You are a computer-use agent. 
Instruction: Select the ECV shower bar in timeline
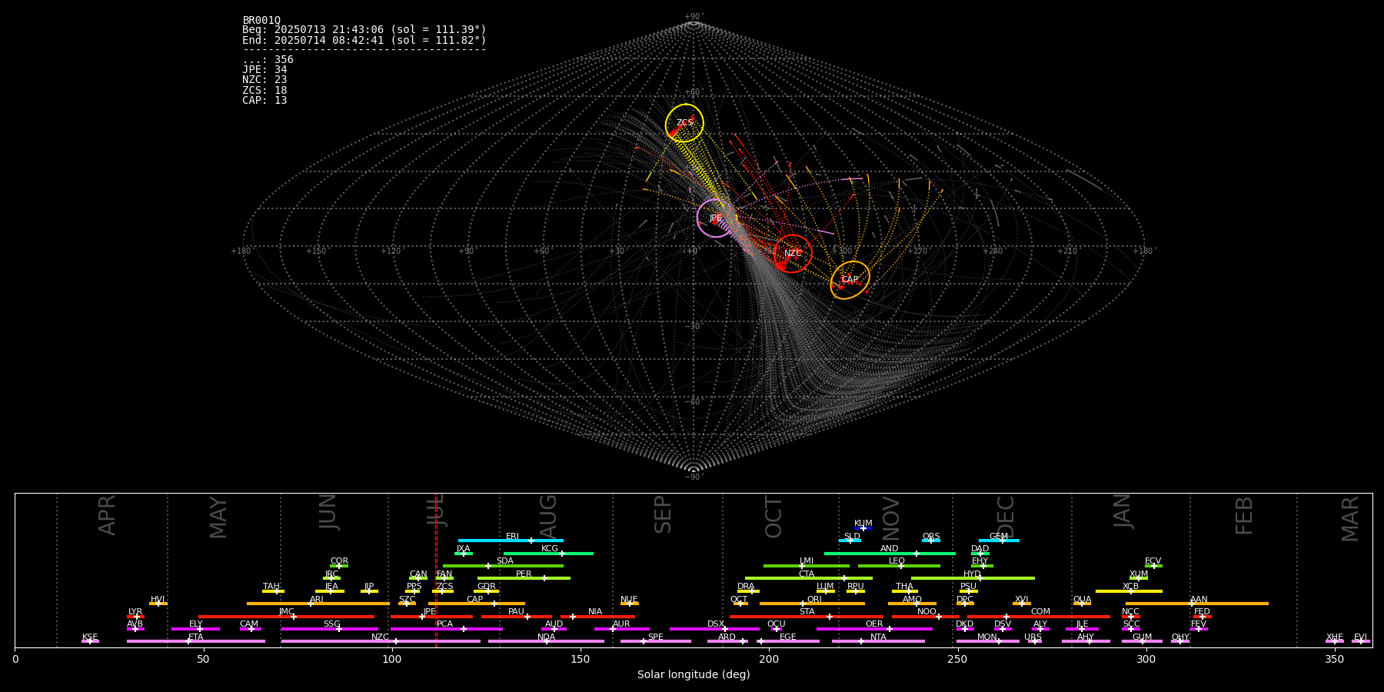click(x=1153, y=566)
